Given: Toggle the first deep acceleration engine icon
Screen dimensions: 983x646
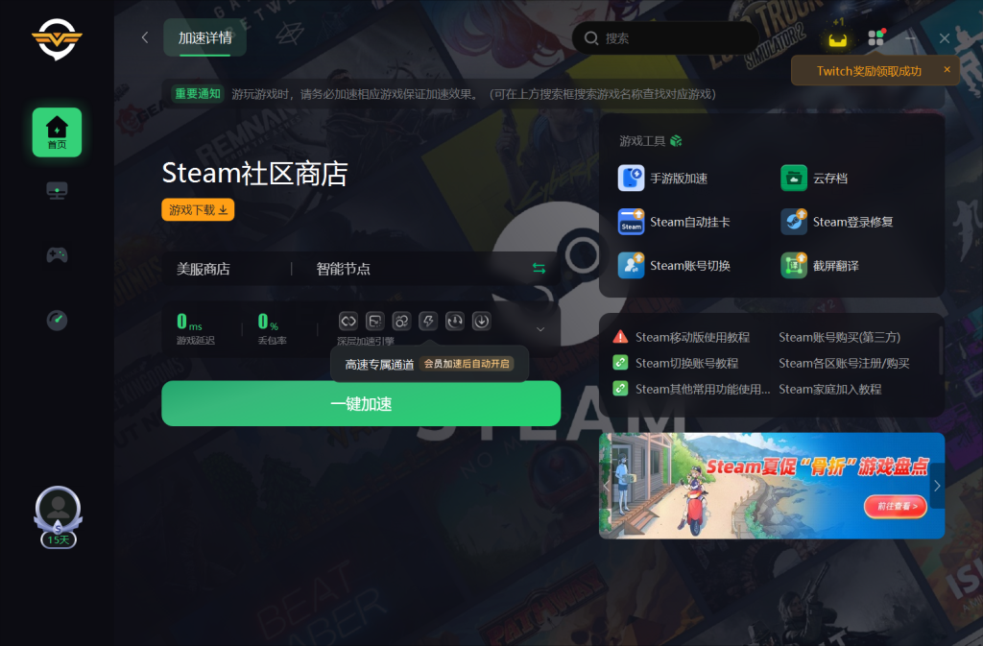Looking at the screenshot, I should coord(348,322).
